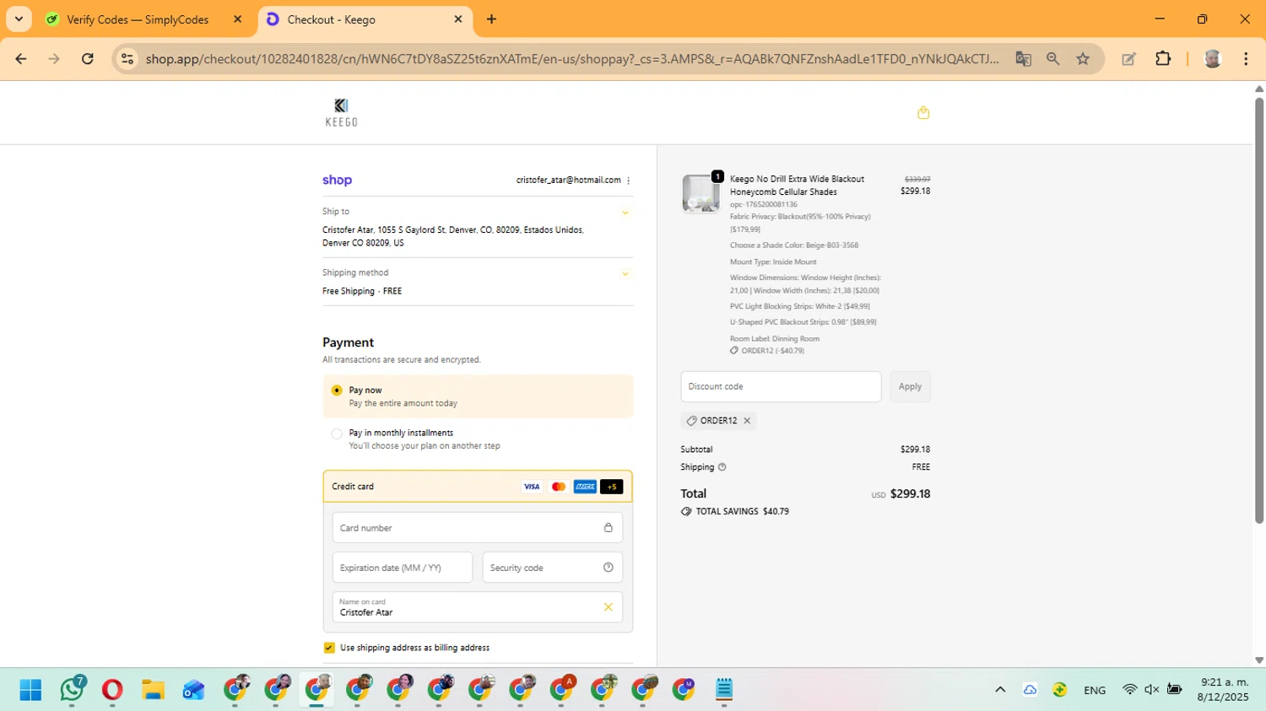Bookmark this page with star
This screenshot has height=711, width=1266.
[x=1083, y=59]
